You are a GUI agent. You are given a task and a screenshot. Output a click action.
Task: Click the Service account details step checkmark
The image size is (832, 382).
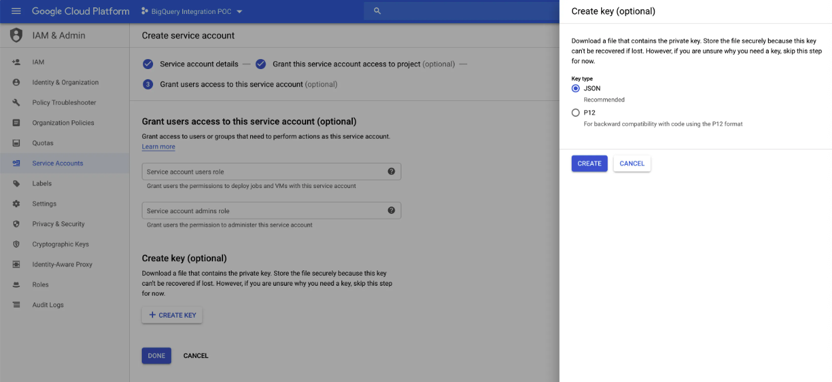pyautogui.click(x=148, y=64)
